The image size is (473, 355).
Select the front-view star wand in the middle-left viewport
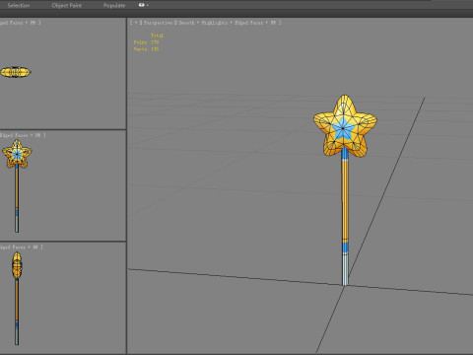17,185
